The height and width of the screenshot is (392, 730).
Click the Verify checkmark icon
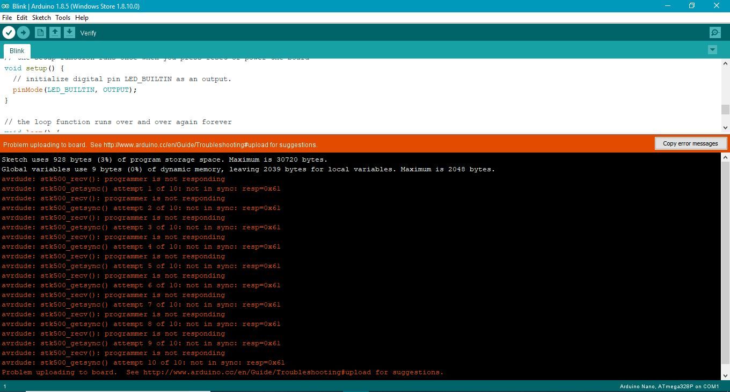pos(9,32)
